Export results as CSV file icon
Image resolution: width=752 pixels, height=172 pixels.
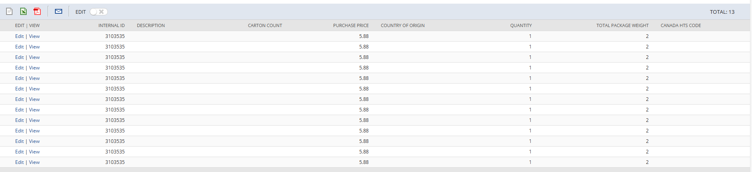tap(9, 11)
